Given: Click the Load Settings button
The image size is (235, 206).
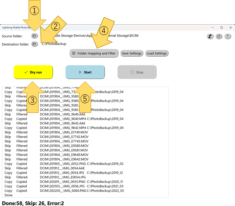Looking at the screenshot, I should tap(157, 53).
